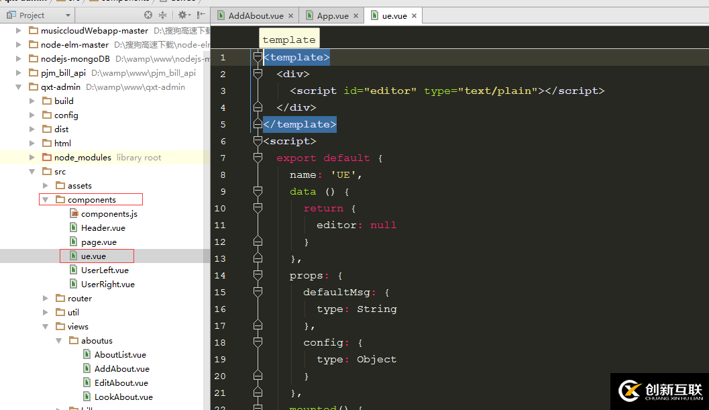Close the AddAbout.vue editor tab
Image resolution: width=709 pixels, height=410 pixels.
coord(290,15)
